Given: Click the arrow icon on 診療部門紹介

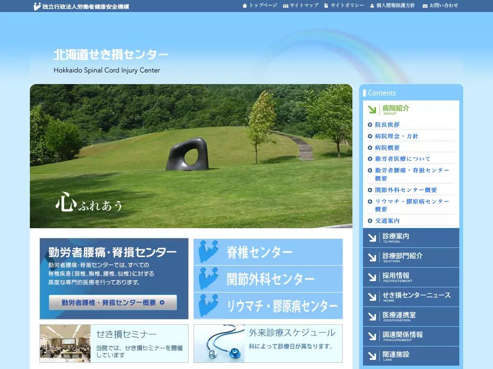Looking at the screenshot, I should (x=372, y=258).
